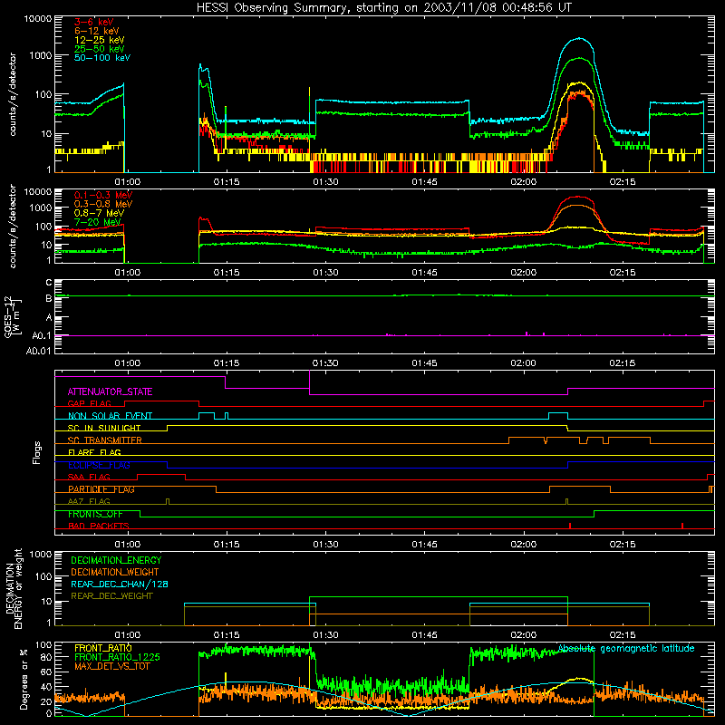Image resolution: width=725 pixels, height=725 pixels.
Task: Select the REAR_DEC_CHAN/128 legend label
Action: click(x=120, y=584)
